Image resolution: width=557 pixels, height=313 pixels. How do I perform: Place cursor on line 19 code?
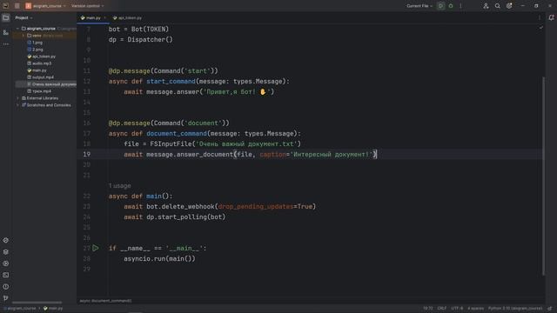click(x=250, y=155)
